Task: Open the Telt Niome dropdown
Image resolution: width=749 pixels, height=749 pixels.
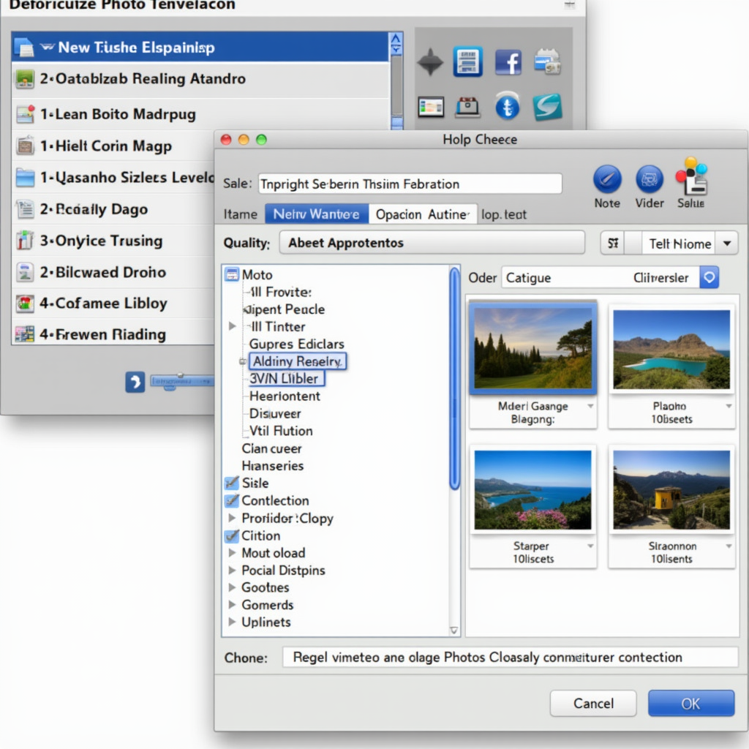Action: tap(688, 243)
